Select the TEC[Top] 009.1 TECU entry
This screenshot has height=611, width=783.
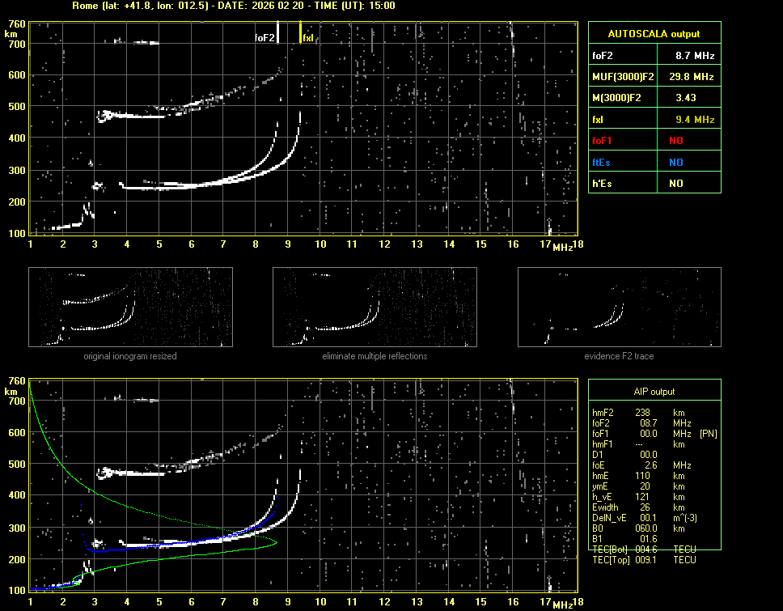(644, 560)
